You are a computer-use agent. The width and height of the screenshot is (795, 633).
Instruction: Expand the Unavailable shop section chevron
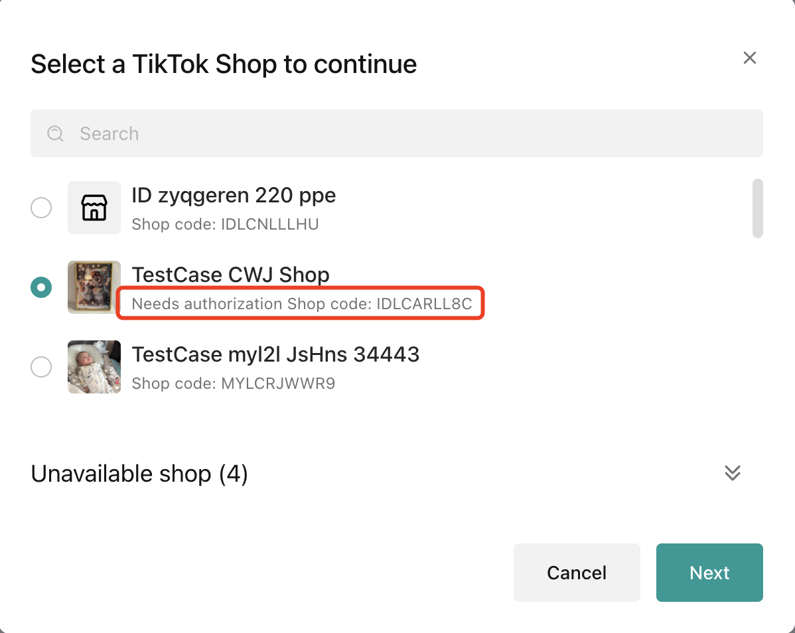click(732, 473)
